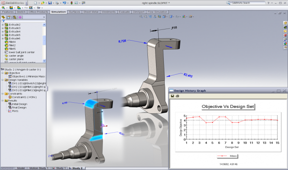Open the SolidWorks Resources task pane icon
The height and width of the screenshot is (170, 288).
[285, 23]
